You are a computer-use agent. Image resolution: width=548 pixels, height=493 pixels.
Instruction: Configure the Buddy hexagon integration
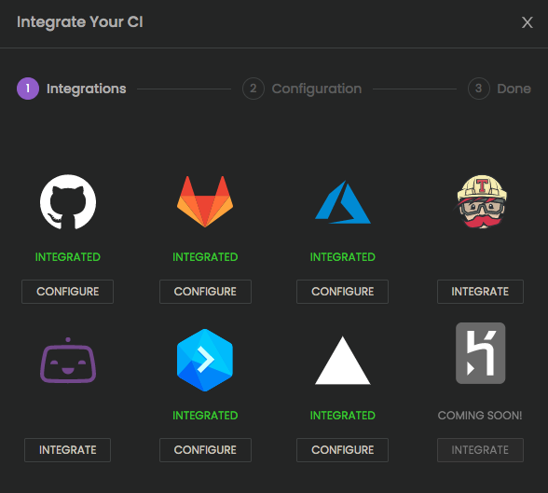205,450
